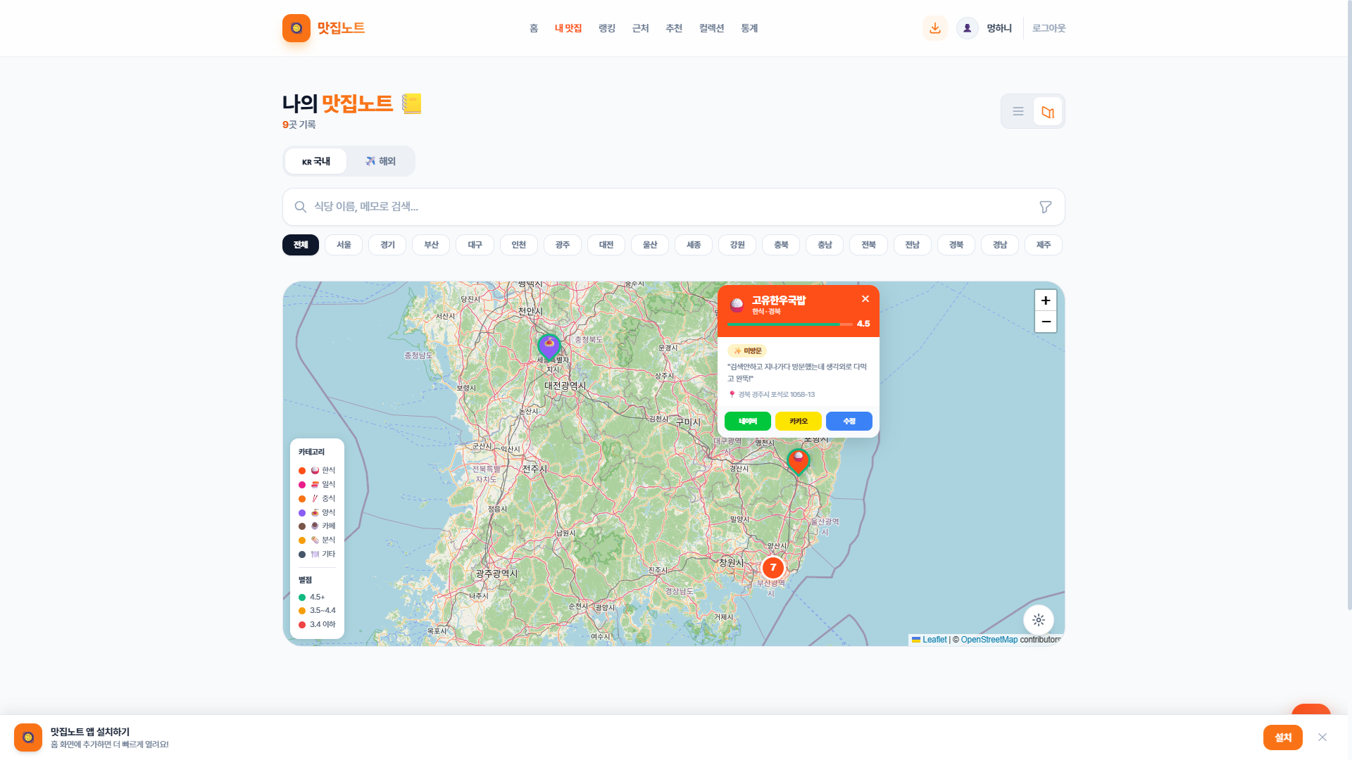Open 통계 in top navigation
The width and height of the screenshot is (1352, 760).
(749, 28)
